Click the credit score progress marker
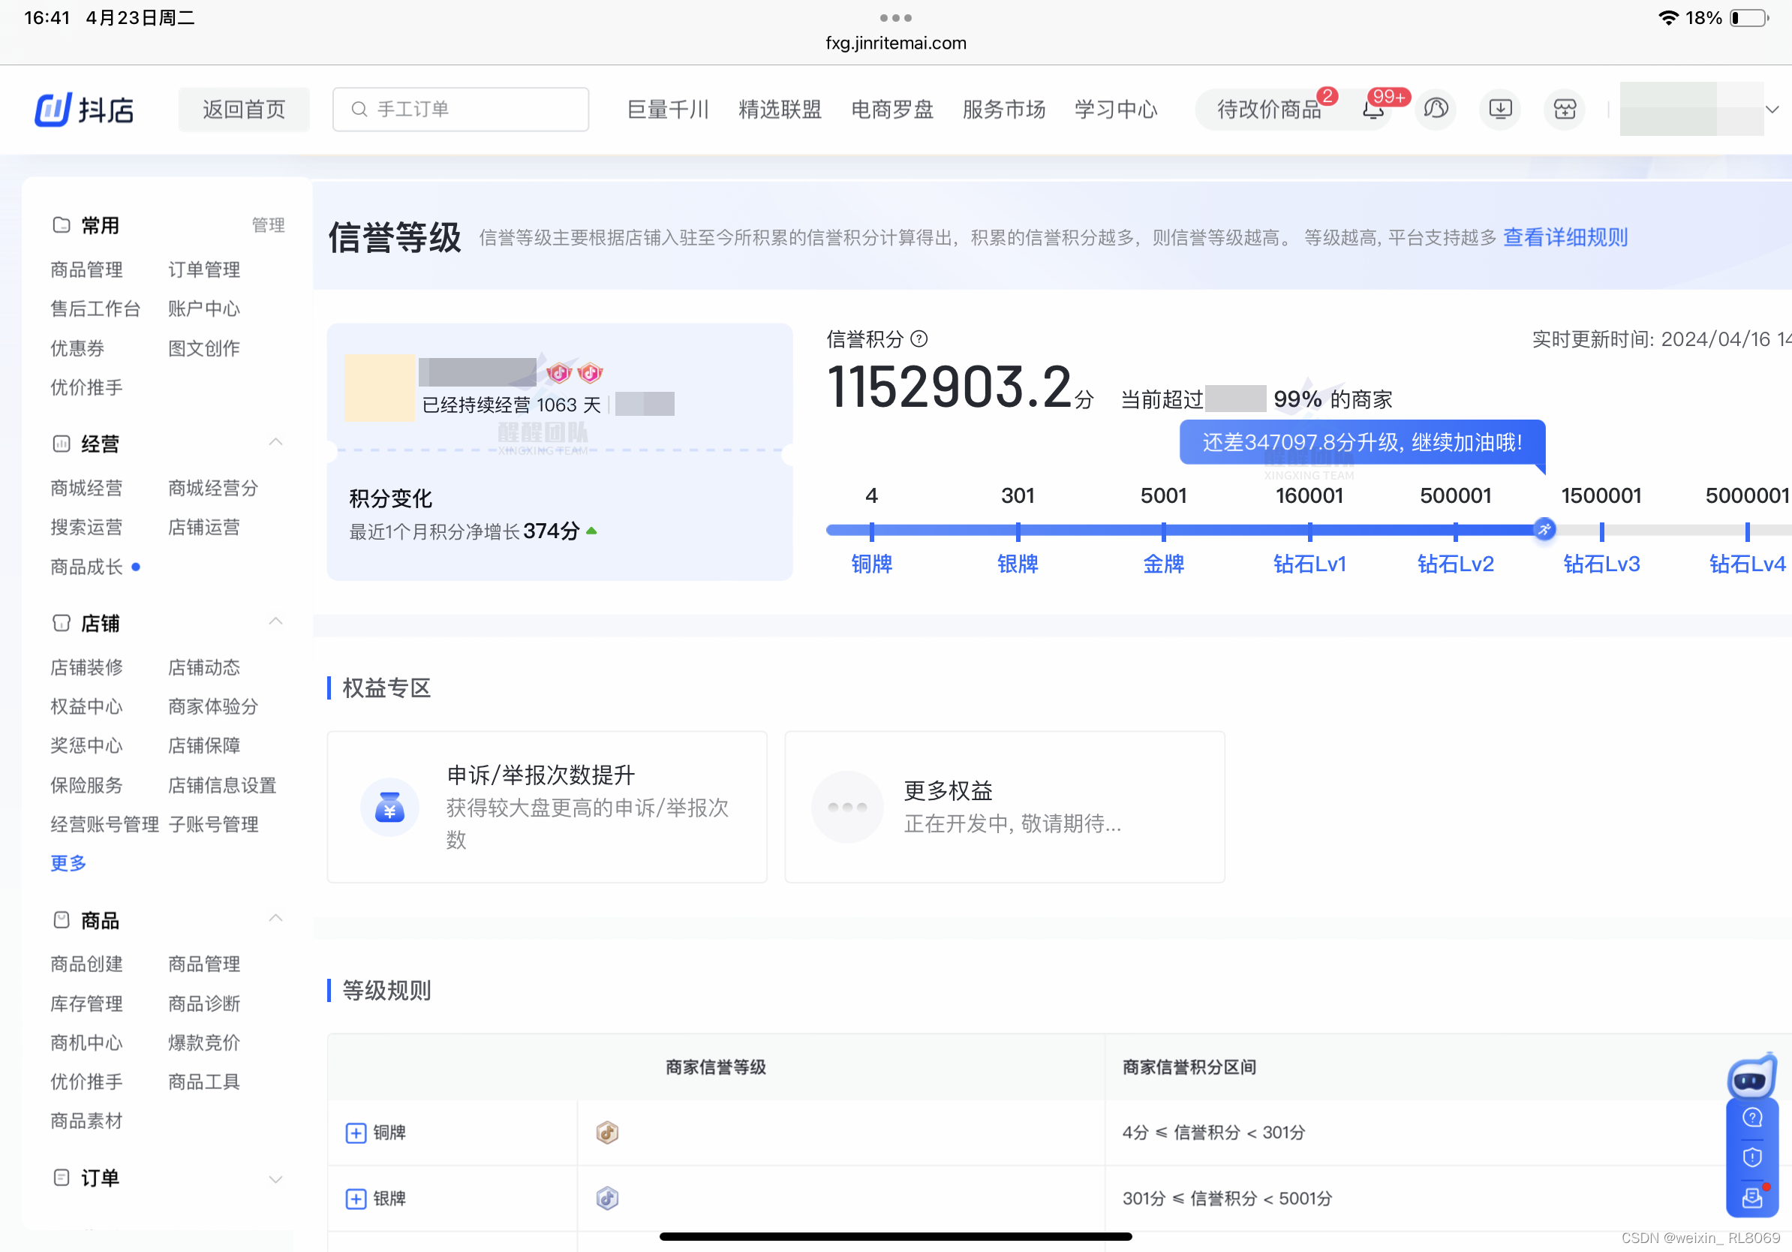Screen dimensions: 1792x1252 [1544, 530]
